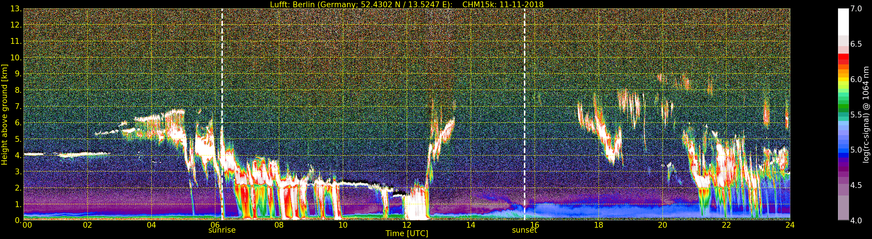Click the time axis tick '00'
872x239 pixels.
click(x=27, y=225)
